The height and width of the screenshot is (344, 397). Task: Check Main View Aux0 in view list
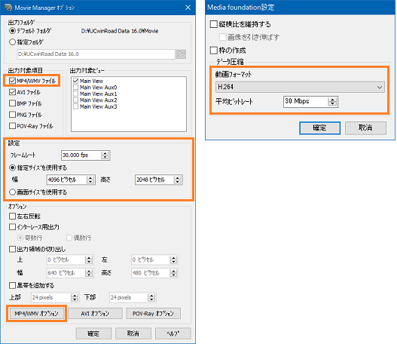75,88
